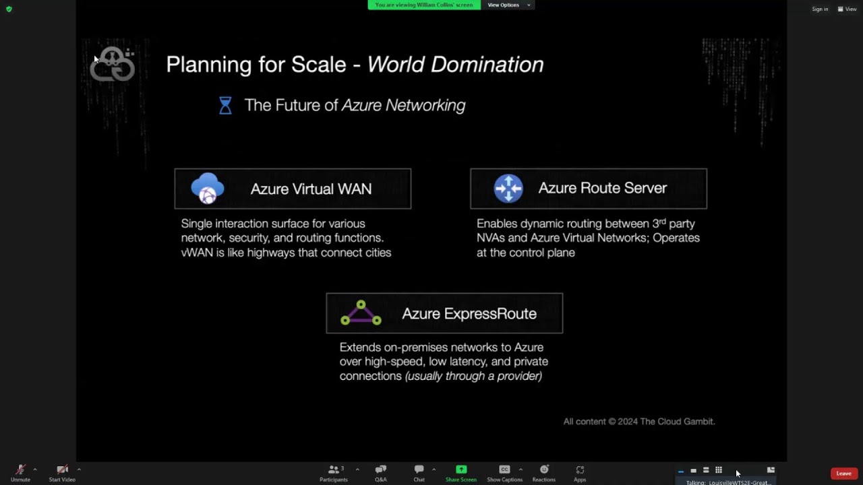Click the green Share Screen button

tap(461, 473)
